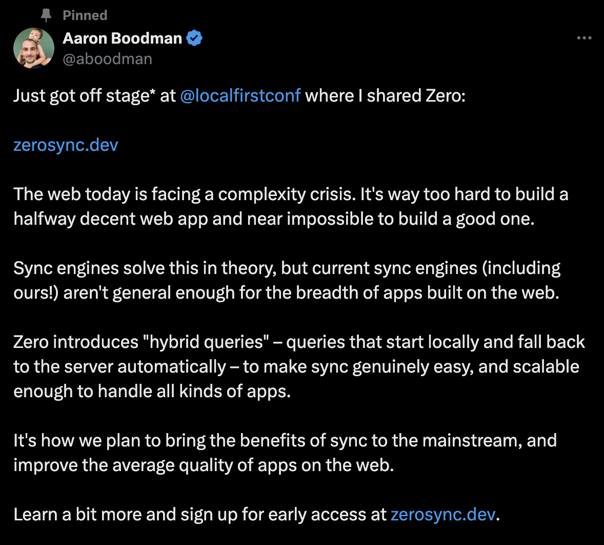
Task: Open the three-dot more options menu
Action: tap(584, 38)
